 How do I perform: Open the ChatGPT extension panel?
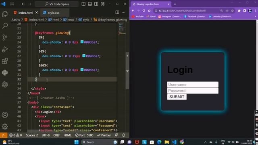5,85
